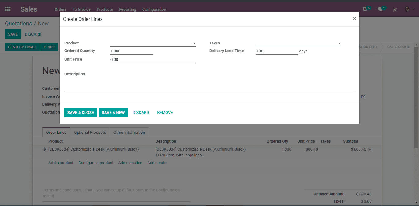Screen dimensions: 419x206
Task: Focus the Ordered Quantity field
Action: click(132, 51)
